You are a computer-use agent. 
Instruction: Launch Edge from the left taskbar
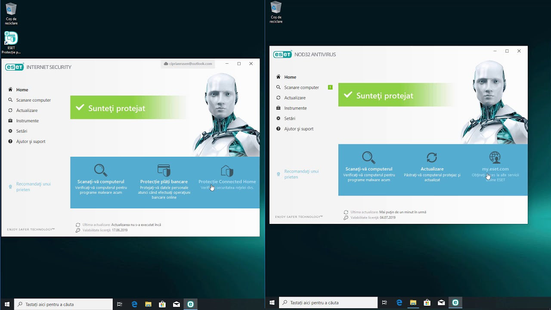pos(134,304)
